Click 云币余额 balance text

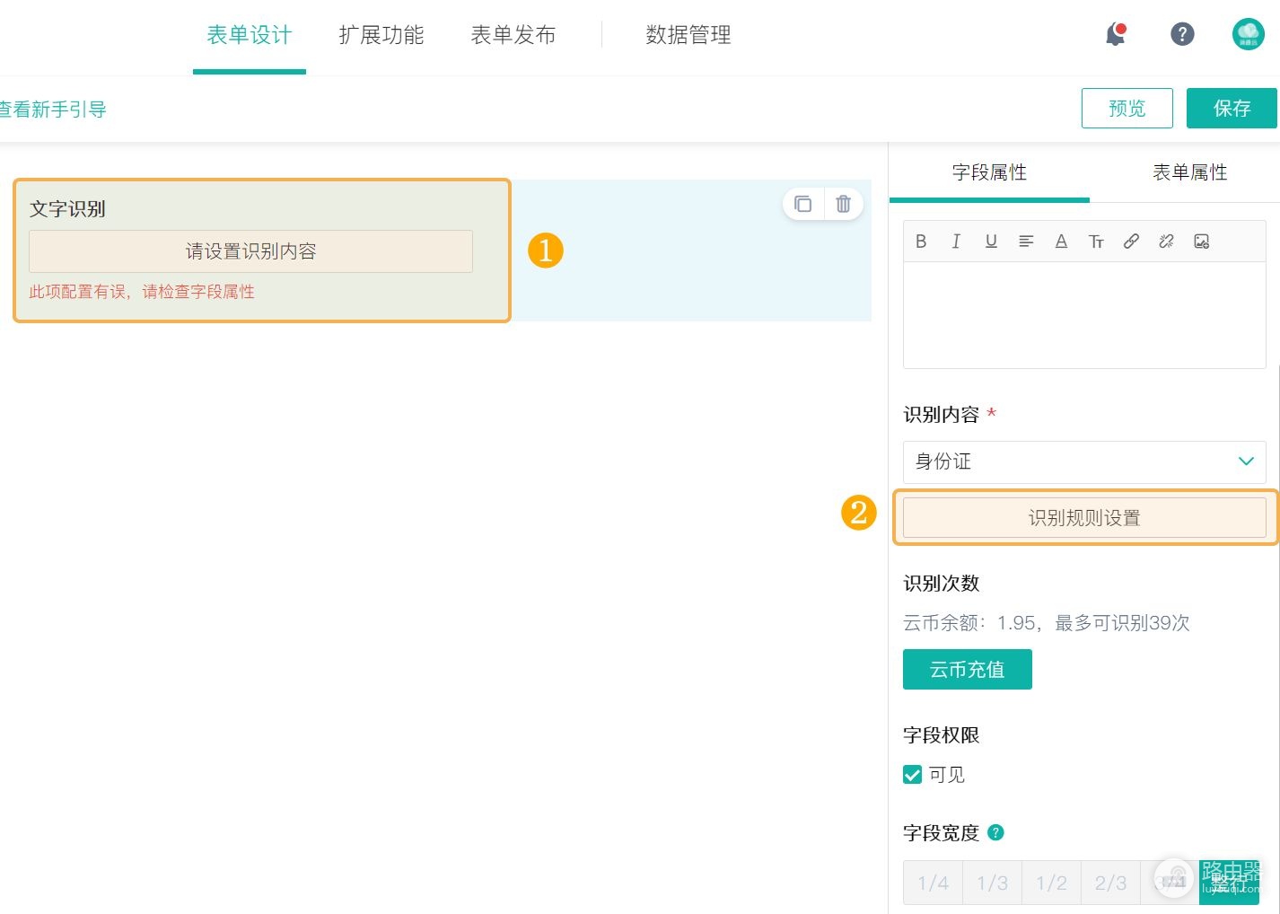tap(1047, 622)
